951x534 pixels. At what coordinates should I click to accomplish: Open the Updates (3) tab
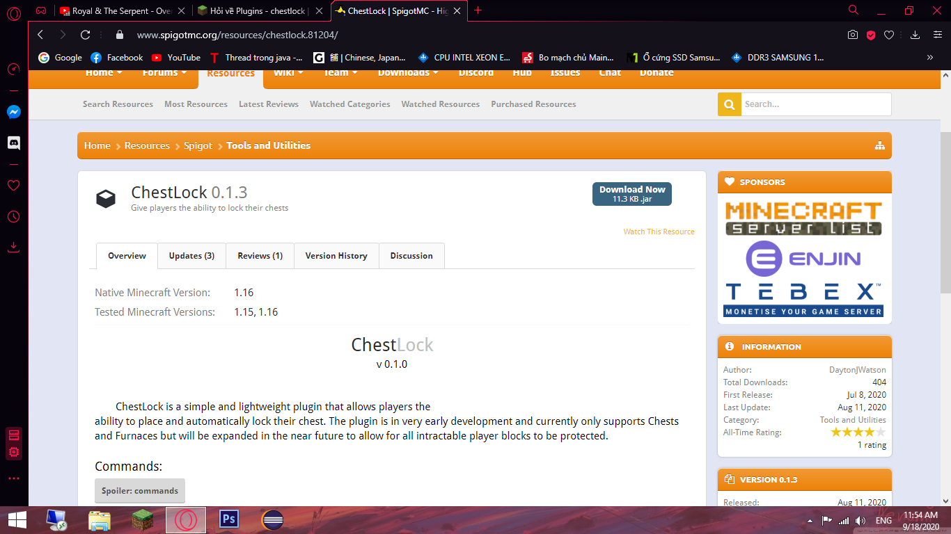(191, 256)
